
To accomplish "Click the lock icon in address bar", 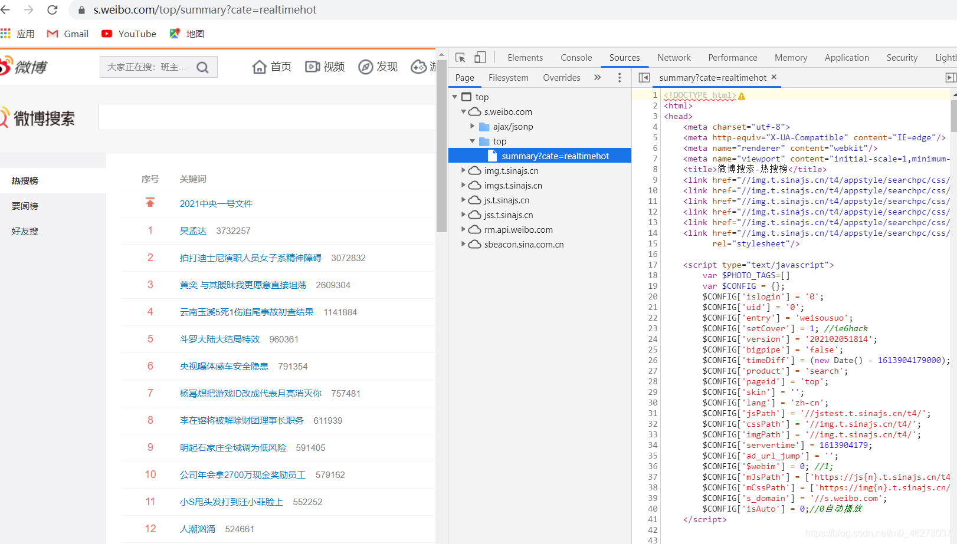I will coord(82,10).
